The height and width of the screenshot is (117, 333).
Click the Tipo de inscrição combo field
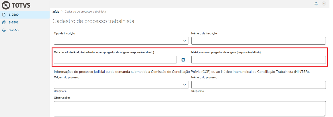tap(117, 41)
